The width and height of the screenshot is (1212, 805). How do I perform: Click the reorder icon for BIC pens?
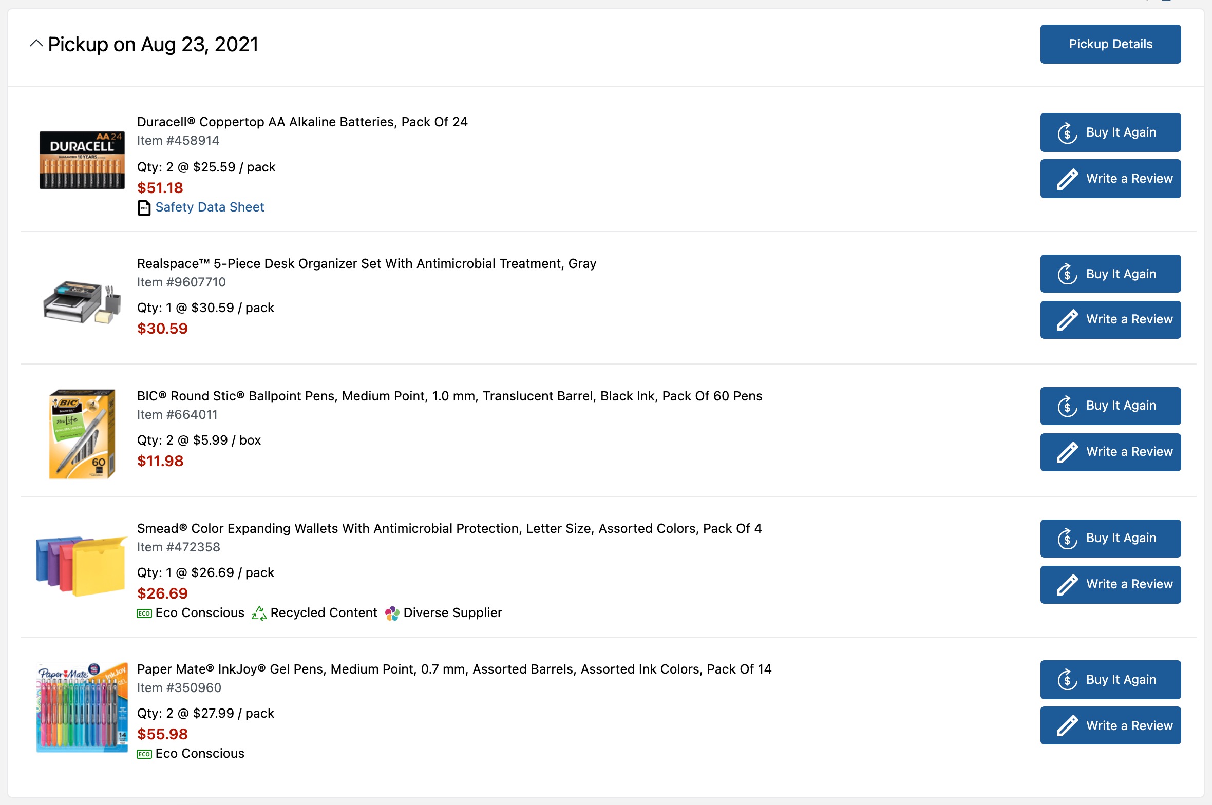coord(1067,406)
